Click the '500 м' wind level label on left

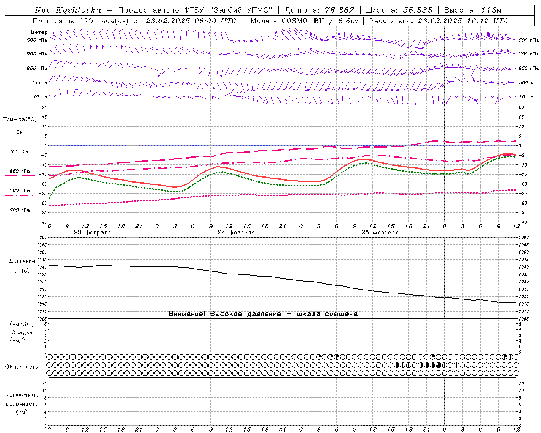pos(40,82)
